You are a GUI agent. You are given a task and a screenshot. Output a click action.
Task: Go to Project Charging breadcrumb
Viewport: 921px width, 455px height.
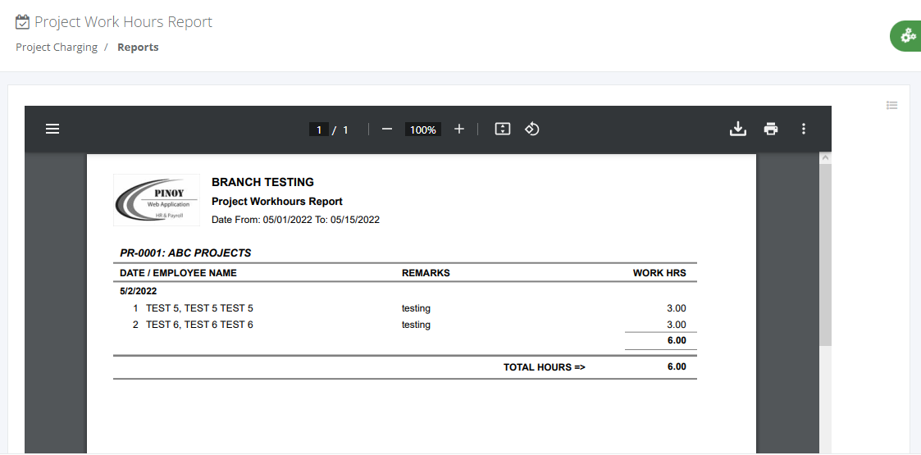[x=57, y=48]
